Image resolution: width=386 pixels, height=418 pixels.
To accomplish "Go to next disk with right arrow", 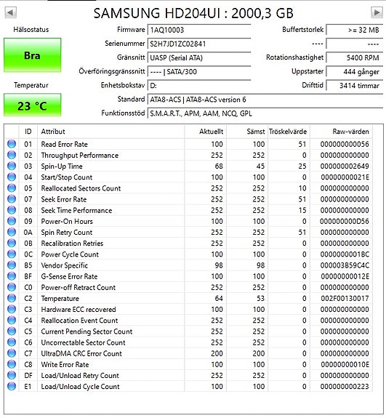I will pos(377,12).
